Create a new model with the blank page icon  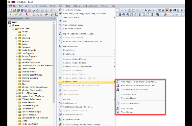click(11, 10)
